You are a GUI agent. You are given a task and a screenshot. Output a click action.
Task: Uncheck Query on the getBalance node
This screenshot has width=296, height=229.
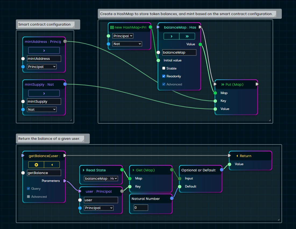[28, 189]
